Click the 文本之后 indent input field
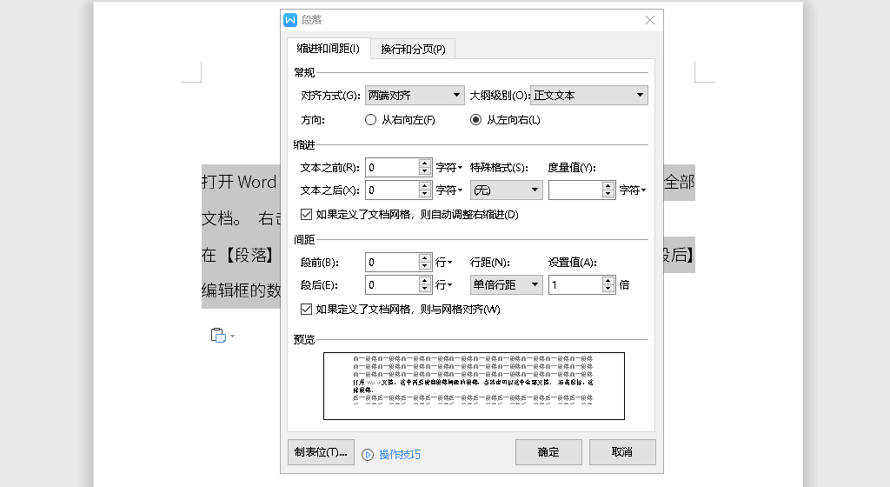Viewport: 890px width, 487px height. pos(392,190)
